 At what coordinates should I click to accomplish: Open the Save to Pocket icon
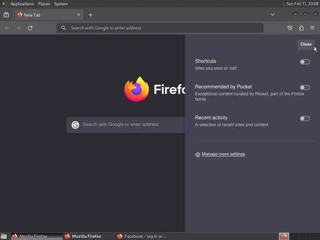tap(290, 28)
